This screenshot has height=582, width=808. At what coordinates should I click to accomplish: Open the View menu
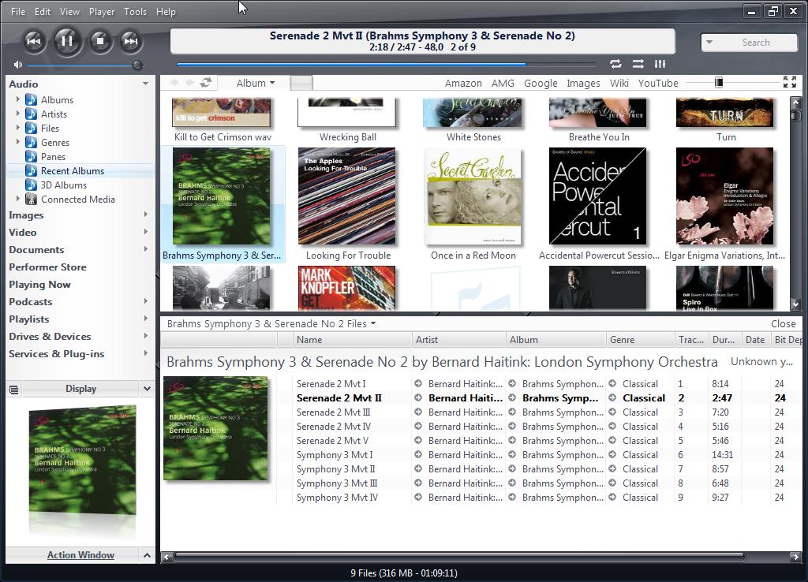(69, 11)
